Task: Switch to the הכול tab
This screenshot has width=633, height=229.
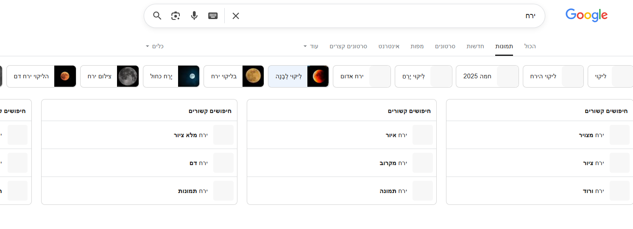Action: coord(530,46)
